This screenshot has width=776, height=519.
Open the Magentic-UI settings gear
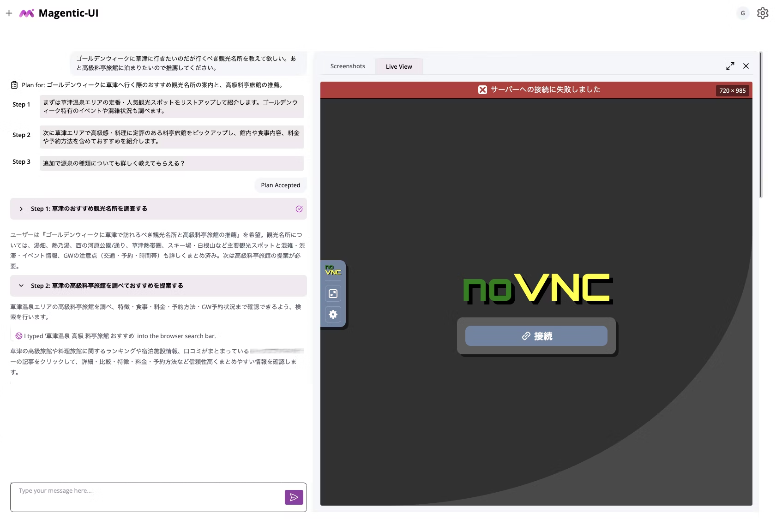click(763, 13)
